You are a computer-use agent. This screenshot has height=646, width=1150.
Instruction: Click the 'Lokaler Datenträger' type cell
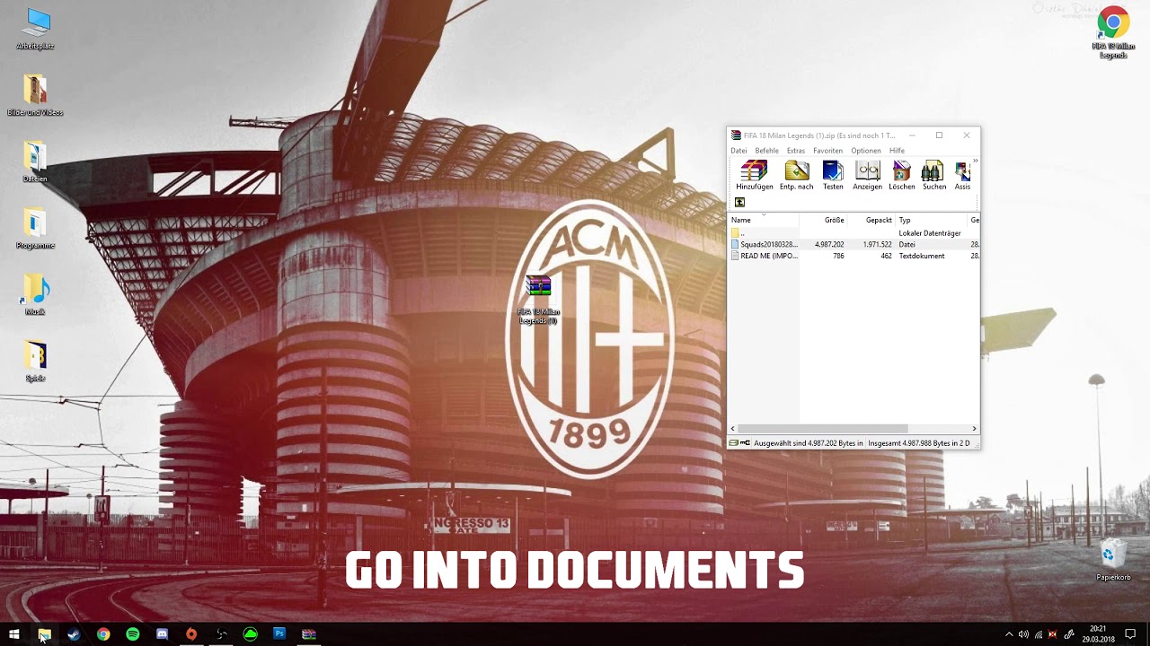930,233
